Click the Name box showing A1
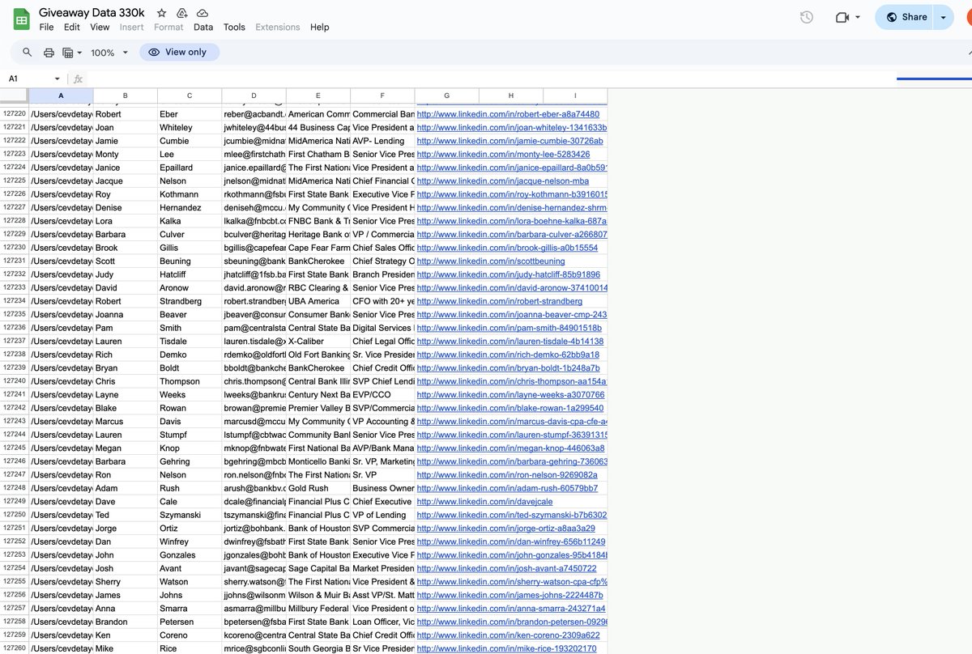Image resolution: width=972 pixels, height=654 pixels. click(28, 79)
